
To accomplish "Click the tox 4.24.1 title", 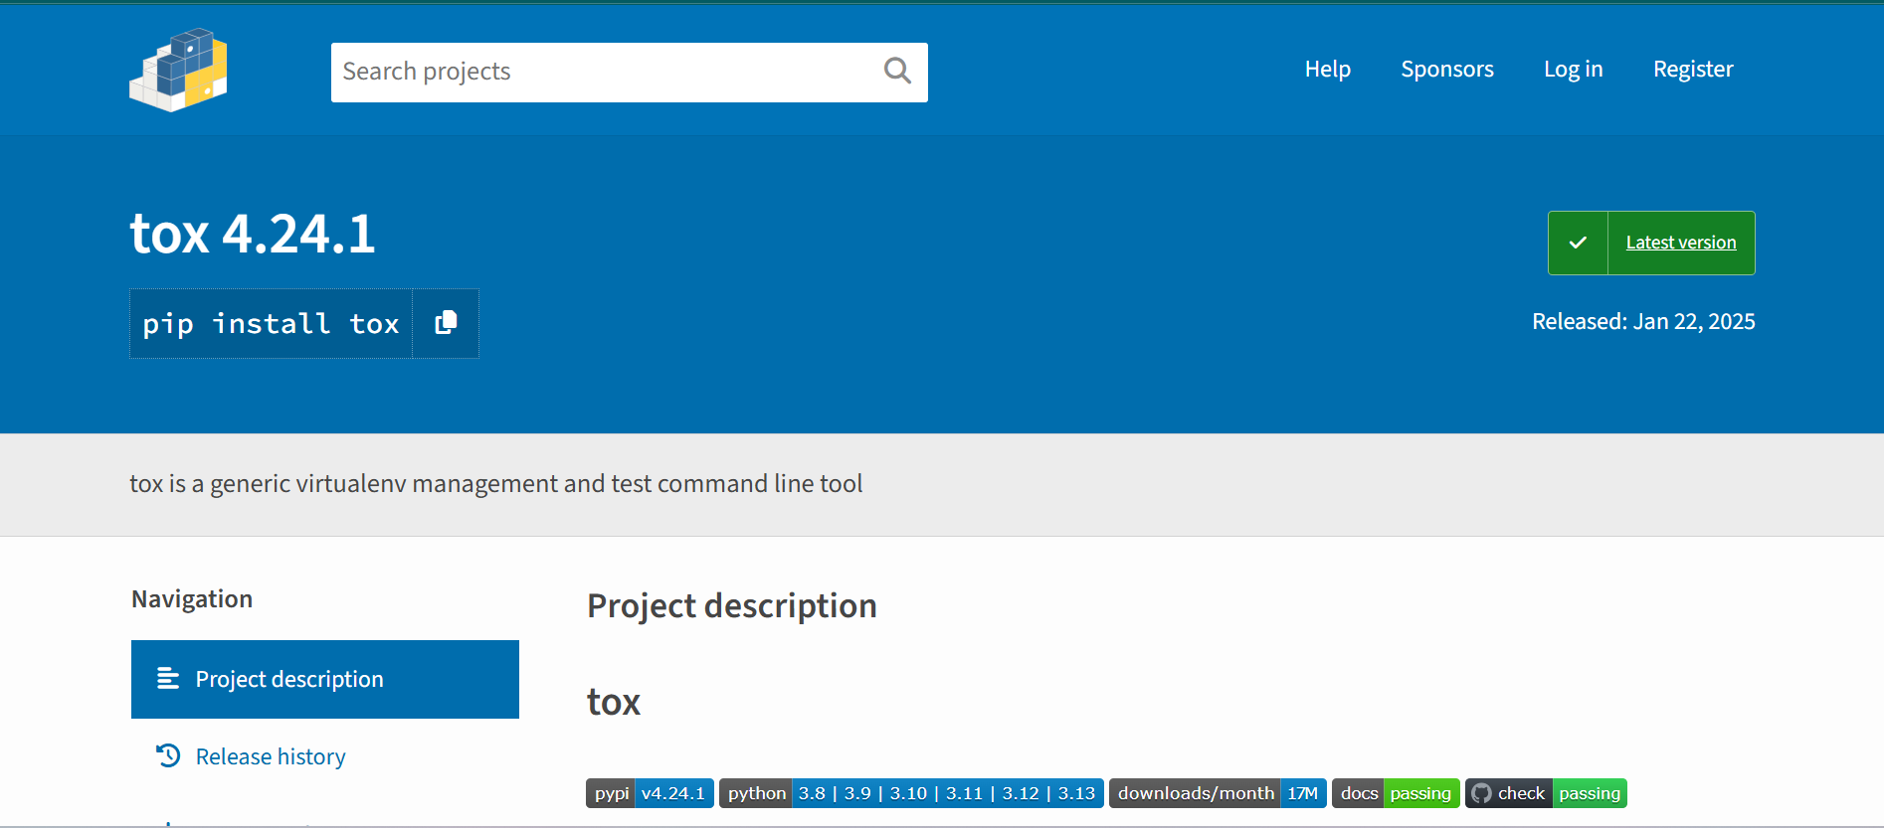I will [x=253, y=234].
